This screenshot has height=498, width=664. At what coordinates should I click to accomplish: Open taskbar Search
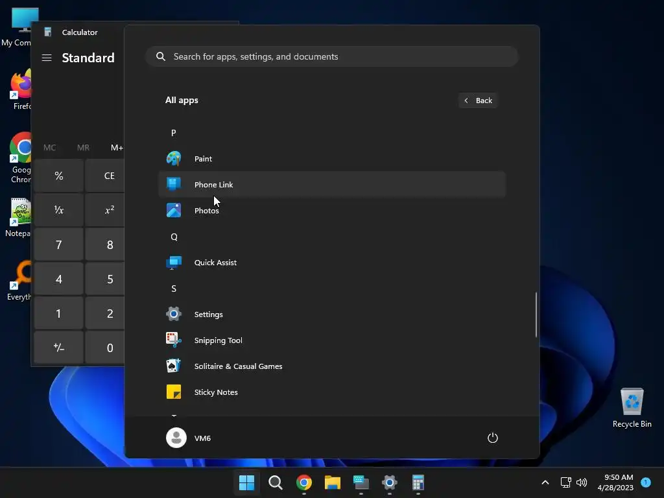click(275, 482)
